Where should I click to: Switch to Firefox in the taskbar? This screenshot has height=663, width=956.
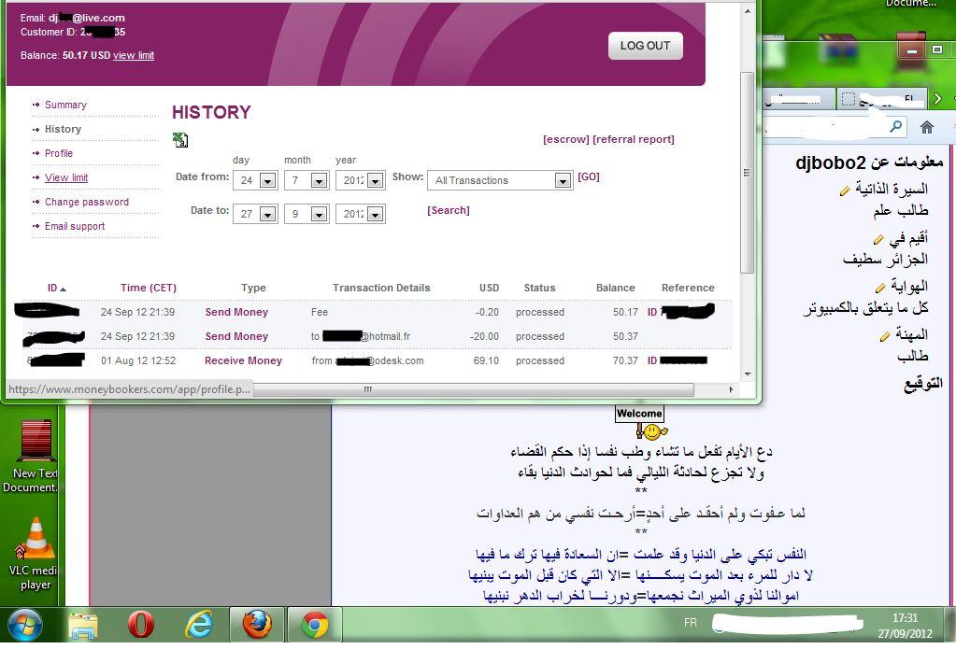[x=257, y=625]
